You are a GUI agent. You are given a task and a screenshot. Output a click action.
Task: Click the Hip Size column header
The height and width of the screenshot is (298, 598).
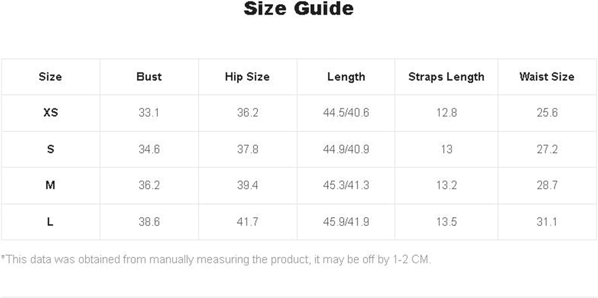pos(247,77)
